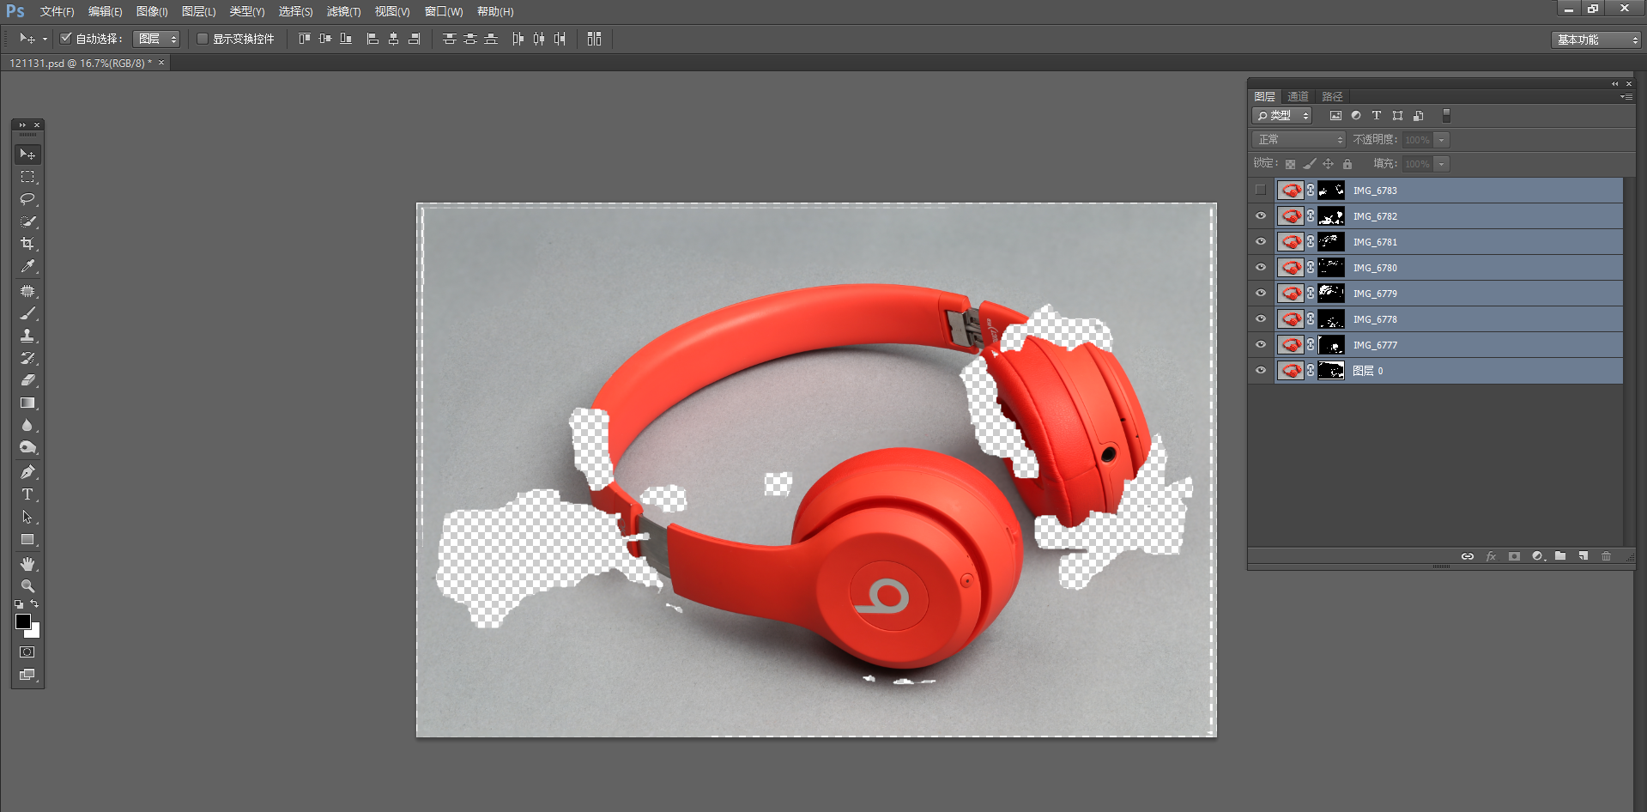Screen dimensions: 1647x812
Task: Select the Pen tool
Action: click(27, 472)
